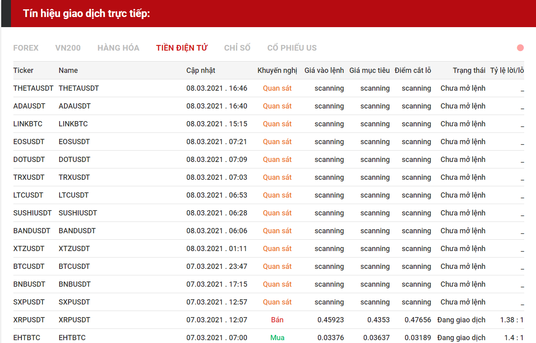
Task: Select the LTCUSDT ticker cell
Action: (x=28, y=195)
